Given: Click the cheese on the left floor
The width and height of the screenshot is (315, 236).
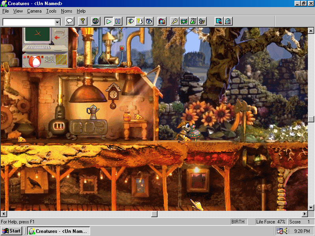Looking at the screenshot, I should 22,139.
